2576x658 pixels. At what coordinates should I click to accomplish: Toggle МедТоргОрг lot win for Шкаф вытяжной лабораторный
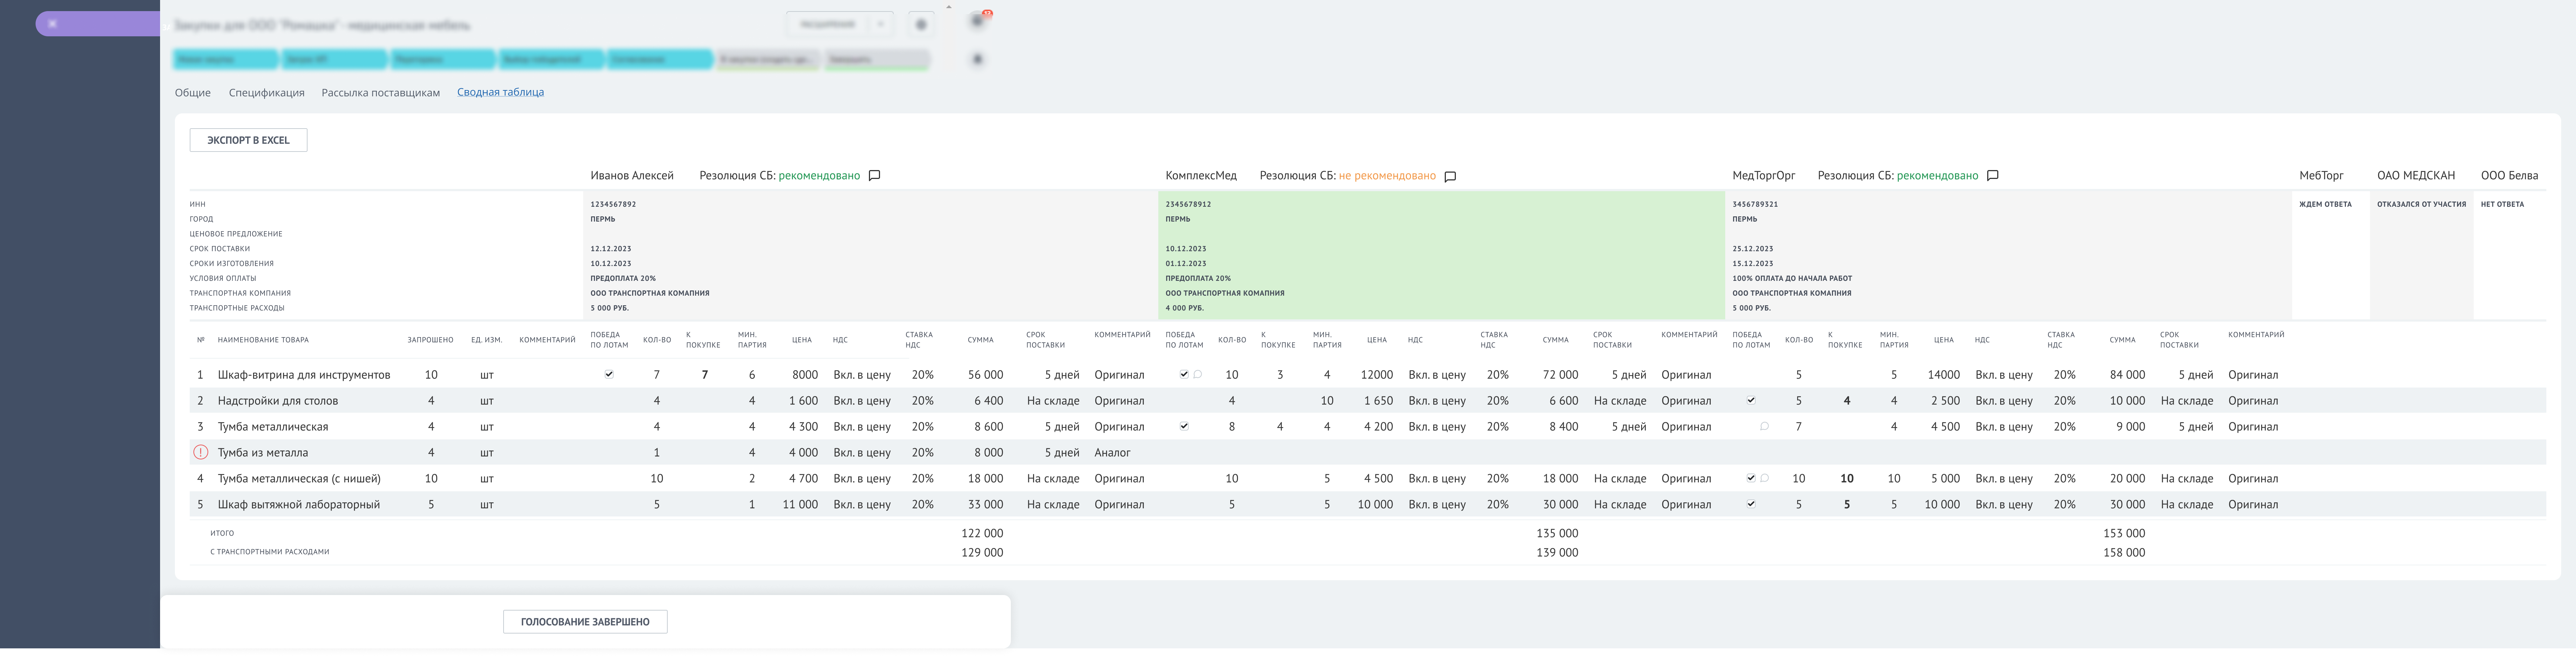coord(1751,504)
